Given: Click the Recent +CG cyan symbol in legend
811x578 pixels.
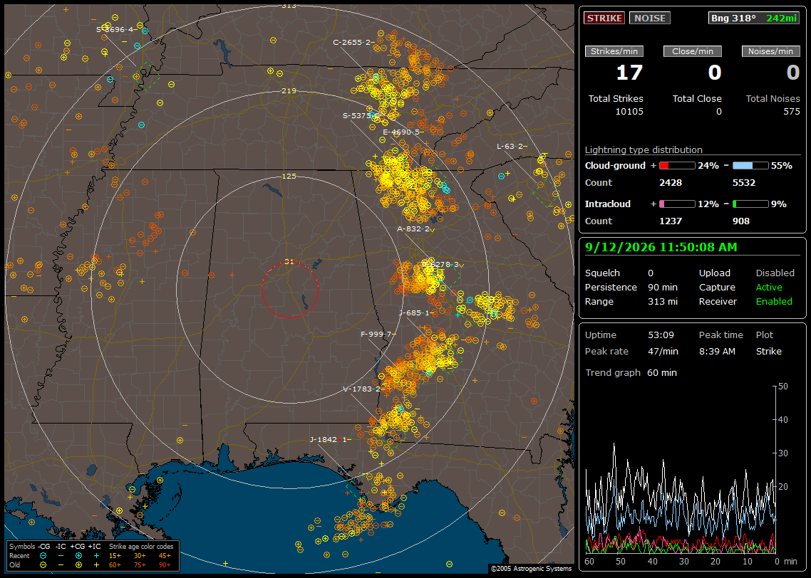Looking at the screenshot, I should click(x=78, y=556).
